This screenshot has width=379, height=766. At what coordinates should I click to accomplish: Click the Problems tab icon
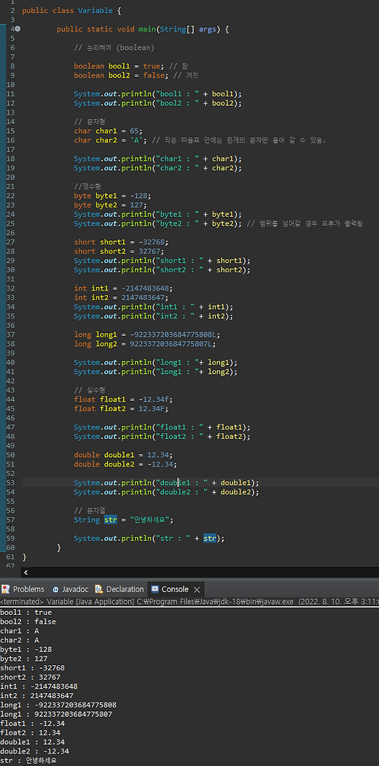(6, 589)
